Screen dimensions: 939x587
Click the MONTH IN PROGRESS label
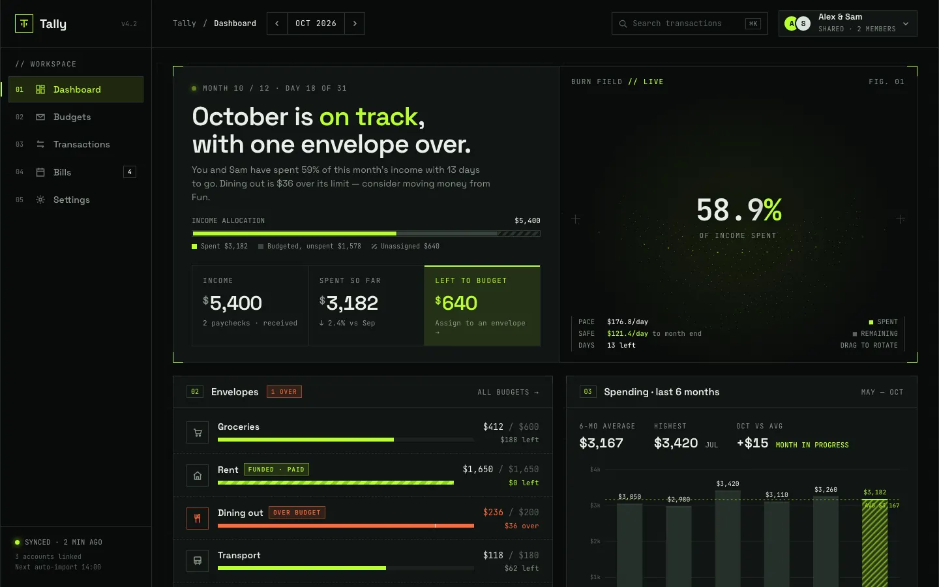(812, 445)
